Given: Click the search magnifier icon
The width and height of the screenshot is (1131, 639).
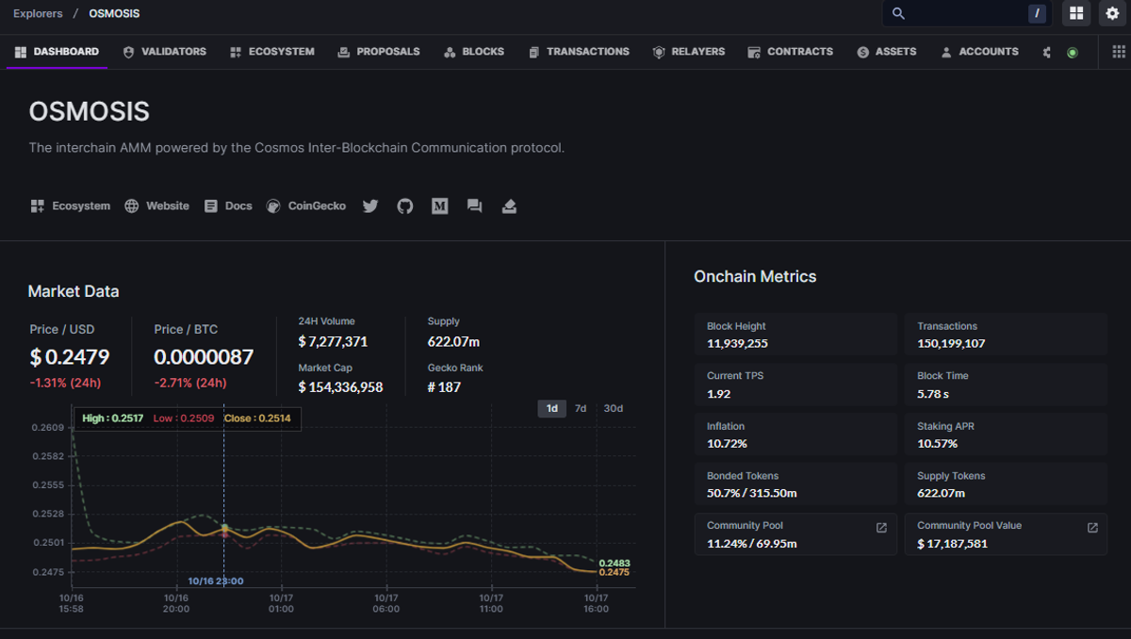Looking at the screenshot, I should pos(898,13).
